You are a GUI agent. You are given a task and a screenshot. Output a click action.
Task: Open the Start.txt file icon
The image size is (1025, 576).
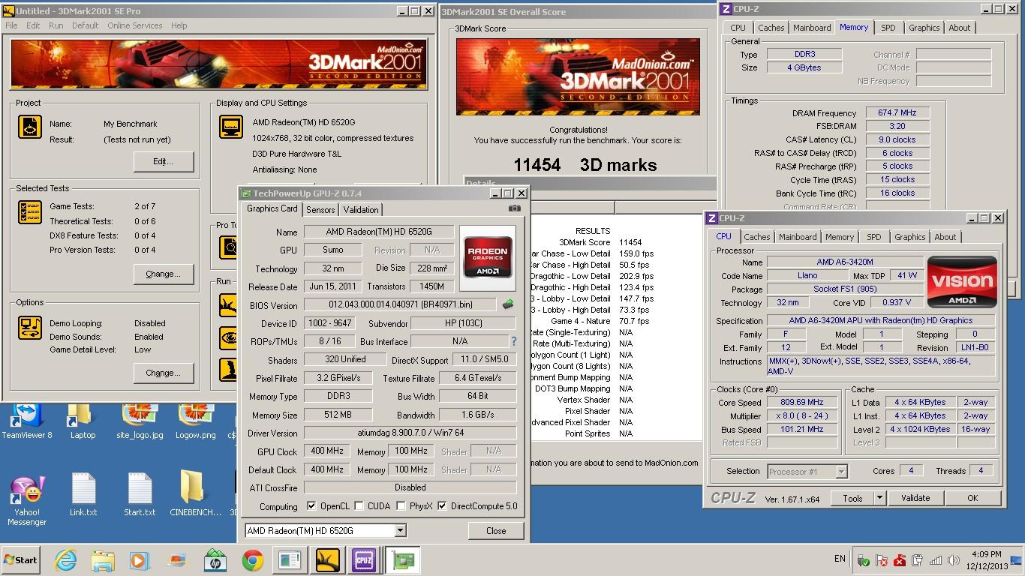click(140, 494)
